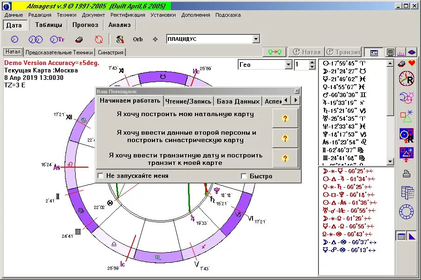This screenshot has height=280, width=421.
Task: Open the Подсказка menu
Action: [228, 15]
